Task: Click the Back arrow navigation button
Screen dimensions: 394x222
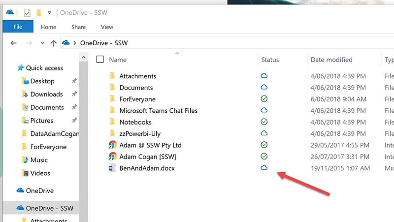Action: pos(13,43)
